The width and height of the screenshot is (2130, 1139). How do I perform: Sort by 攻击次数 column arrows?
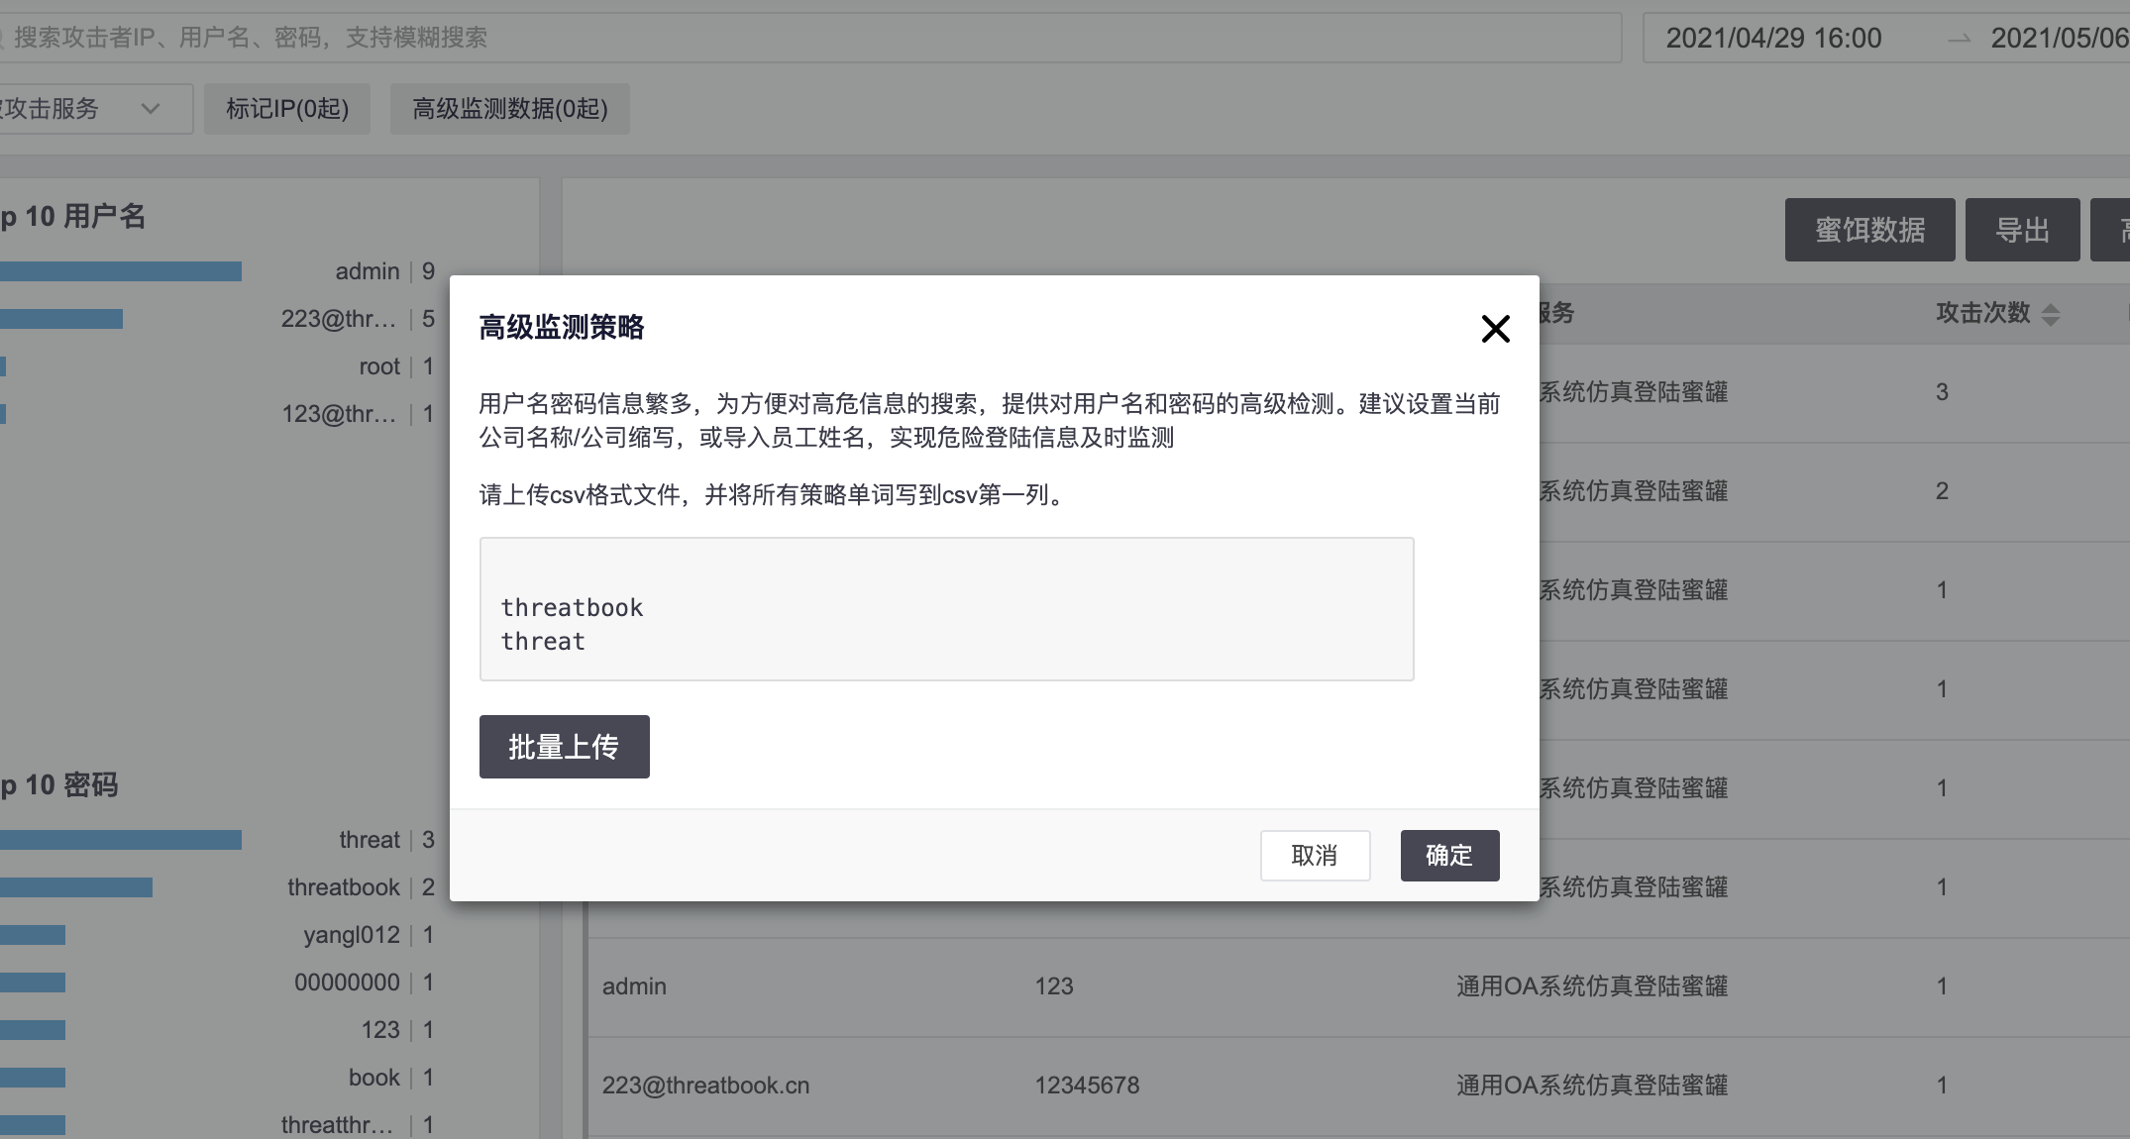click(x=2051, y=315)
